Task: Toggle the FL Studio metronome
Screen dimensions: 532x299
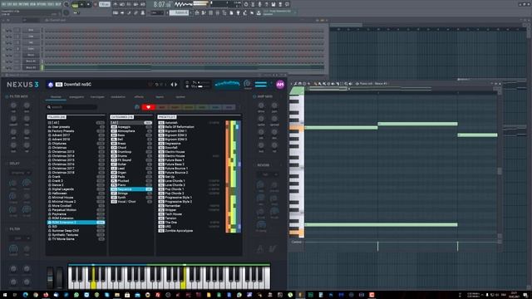Action: pyautogui.click(x=116, y=4)
